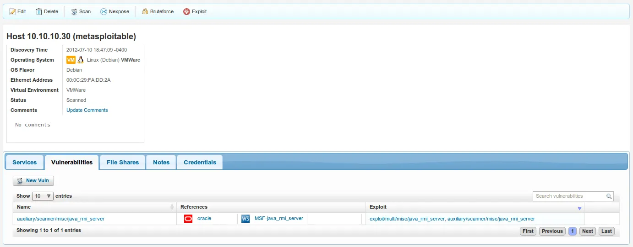Open Bruteforce from the toolbar
Screen dimensions: 633x247
point(158,11)
